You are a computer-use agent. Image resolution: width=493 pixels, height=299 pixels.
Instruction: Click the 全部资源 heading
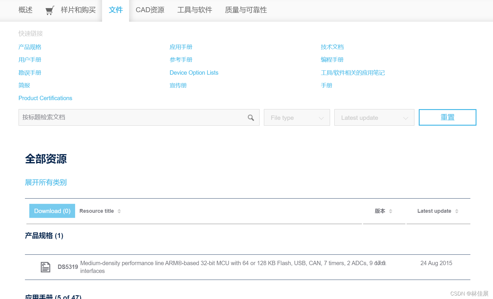pyautogui.click(x=46, y=159)
